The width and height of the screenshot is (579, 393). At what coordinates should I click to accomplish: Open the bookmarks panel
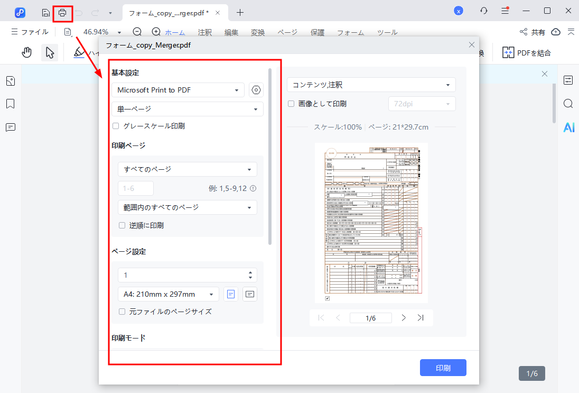pos(11,104)
